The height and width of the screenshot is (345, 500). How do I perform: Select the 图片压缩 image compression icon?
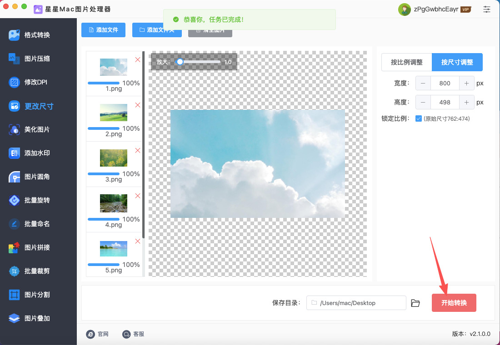pos(15,59)
